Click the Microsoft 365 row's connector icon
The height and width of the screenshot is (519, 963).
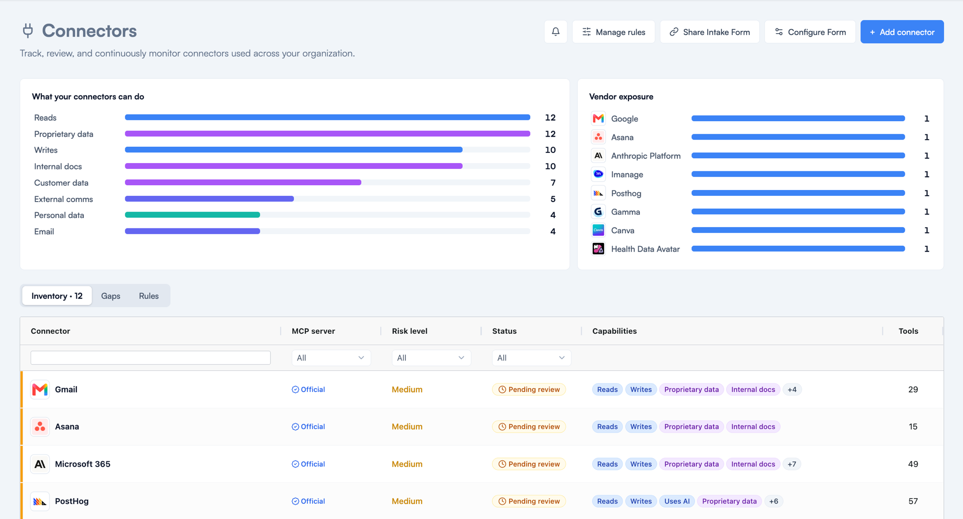[x=40, y=464]
